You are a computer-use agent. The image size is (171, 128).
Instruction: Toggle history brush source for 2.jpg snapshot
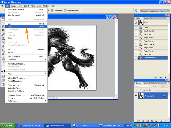(136, 23)
